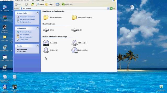167x93 pixels.
Task: Select the Games (E:) DVD-ROM drive
Action: (x=46, y=43)
